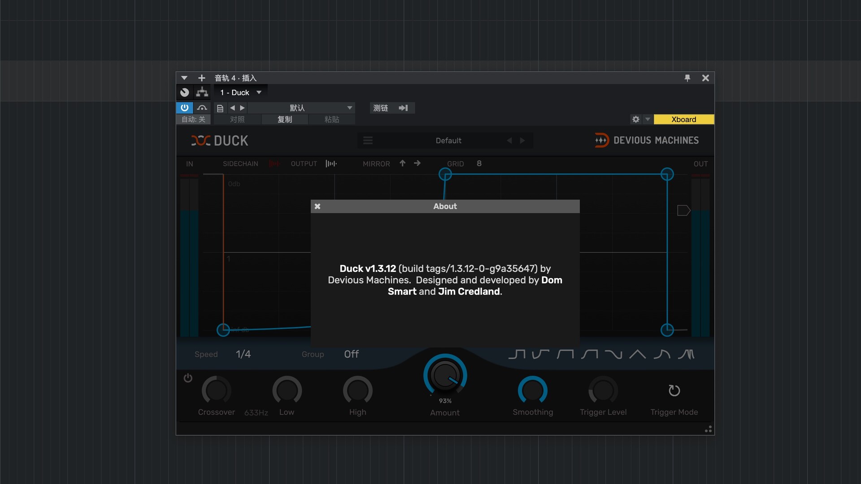Select the first curve shape preset
The height and width of the screenshot is (484, 861).
pyautogui.click(x=517, y=354)
